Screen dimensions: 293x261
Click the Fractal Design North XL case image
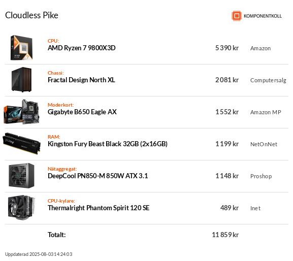(21, 80)
